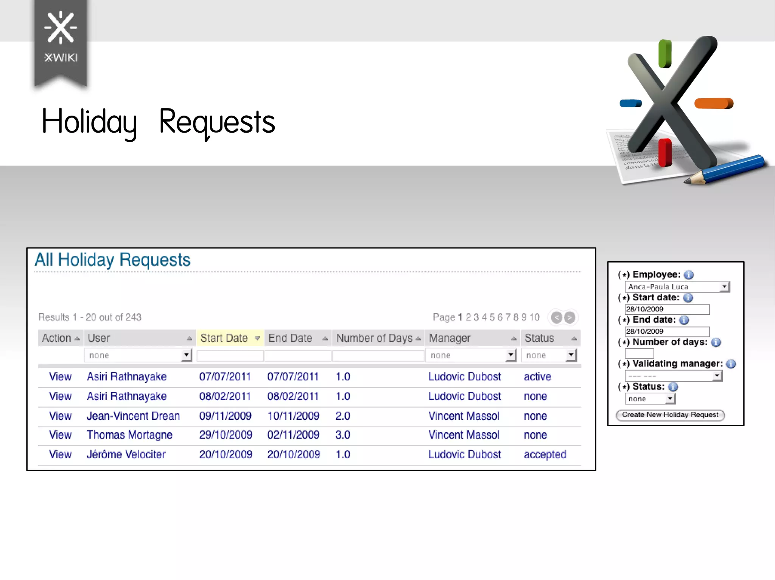Sort by User column header
775x580 pixels.
click(x=140, y=338)
